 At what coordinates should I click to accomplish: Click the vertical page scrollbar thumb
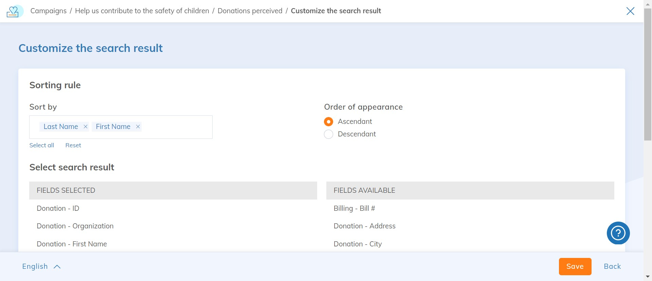[x=648, y=75]
